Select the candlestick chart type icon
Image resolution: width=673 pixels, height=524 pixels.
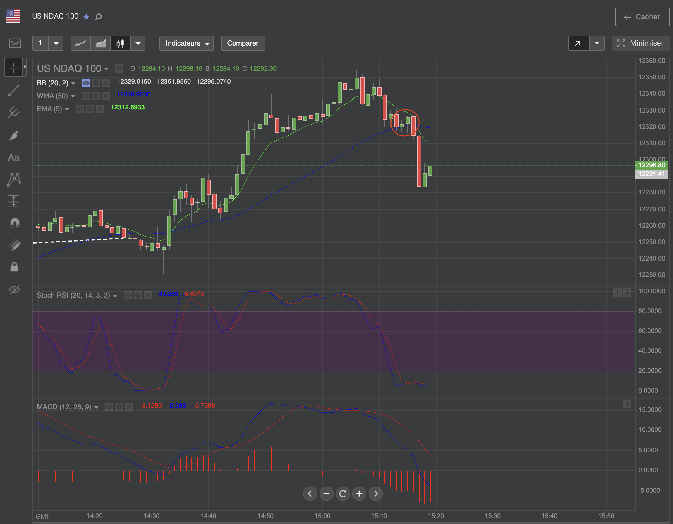(120, 43)
